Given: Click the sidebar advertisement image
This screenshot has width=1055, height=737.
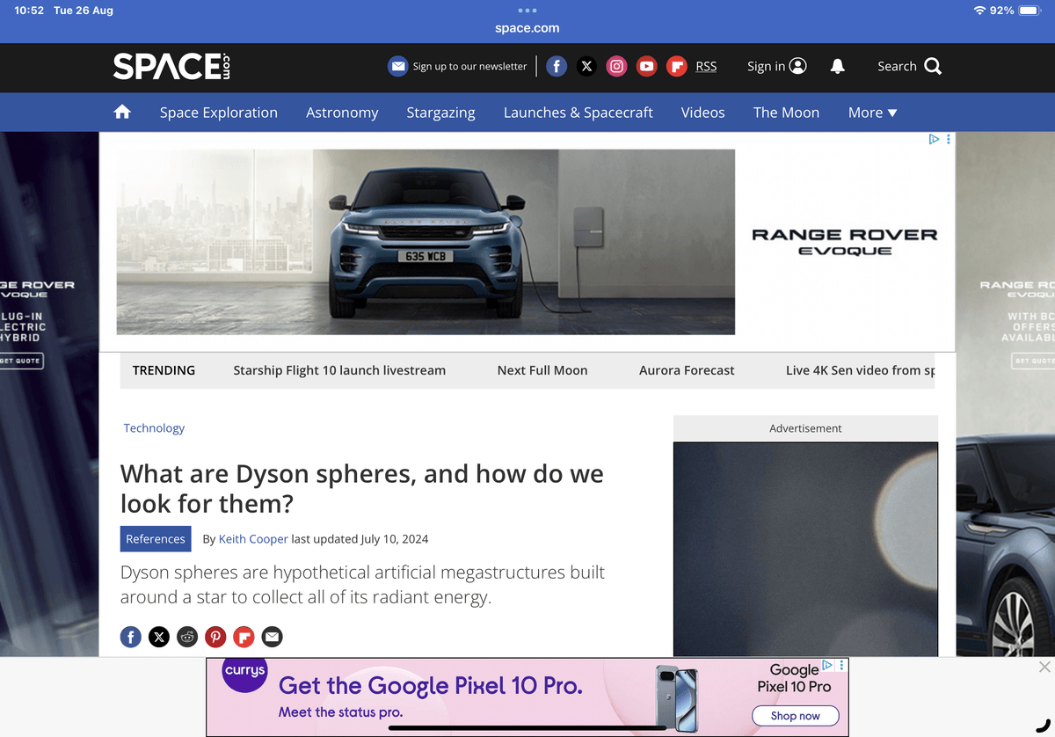Looking at the screenshot, I should pos(805,549).
